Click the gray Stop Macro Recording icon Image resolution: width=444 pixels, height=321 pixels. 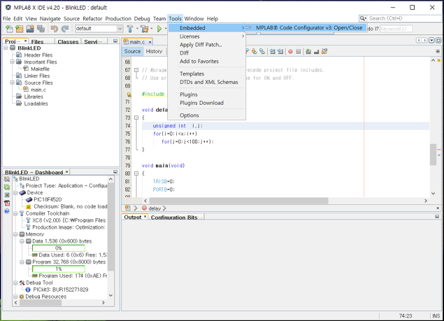point(298,51)
